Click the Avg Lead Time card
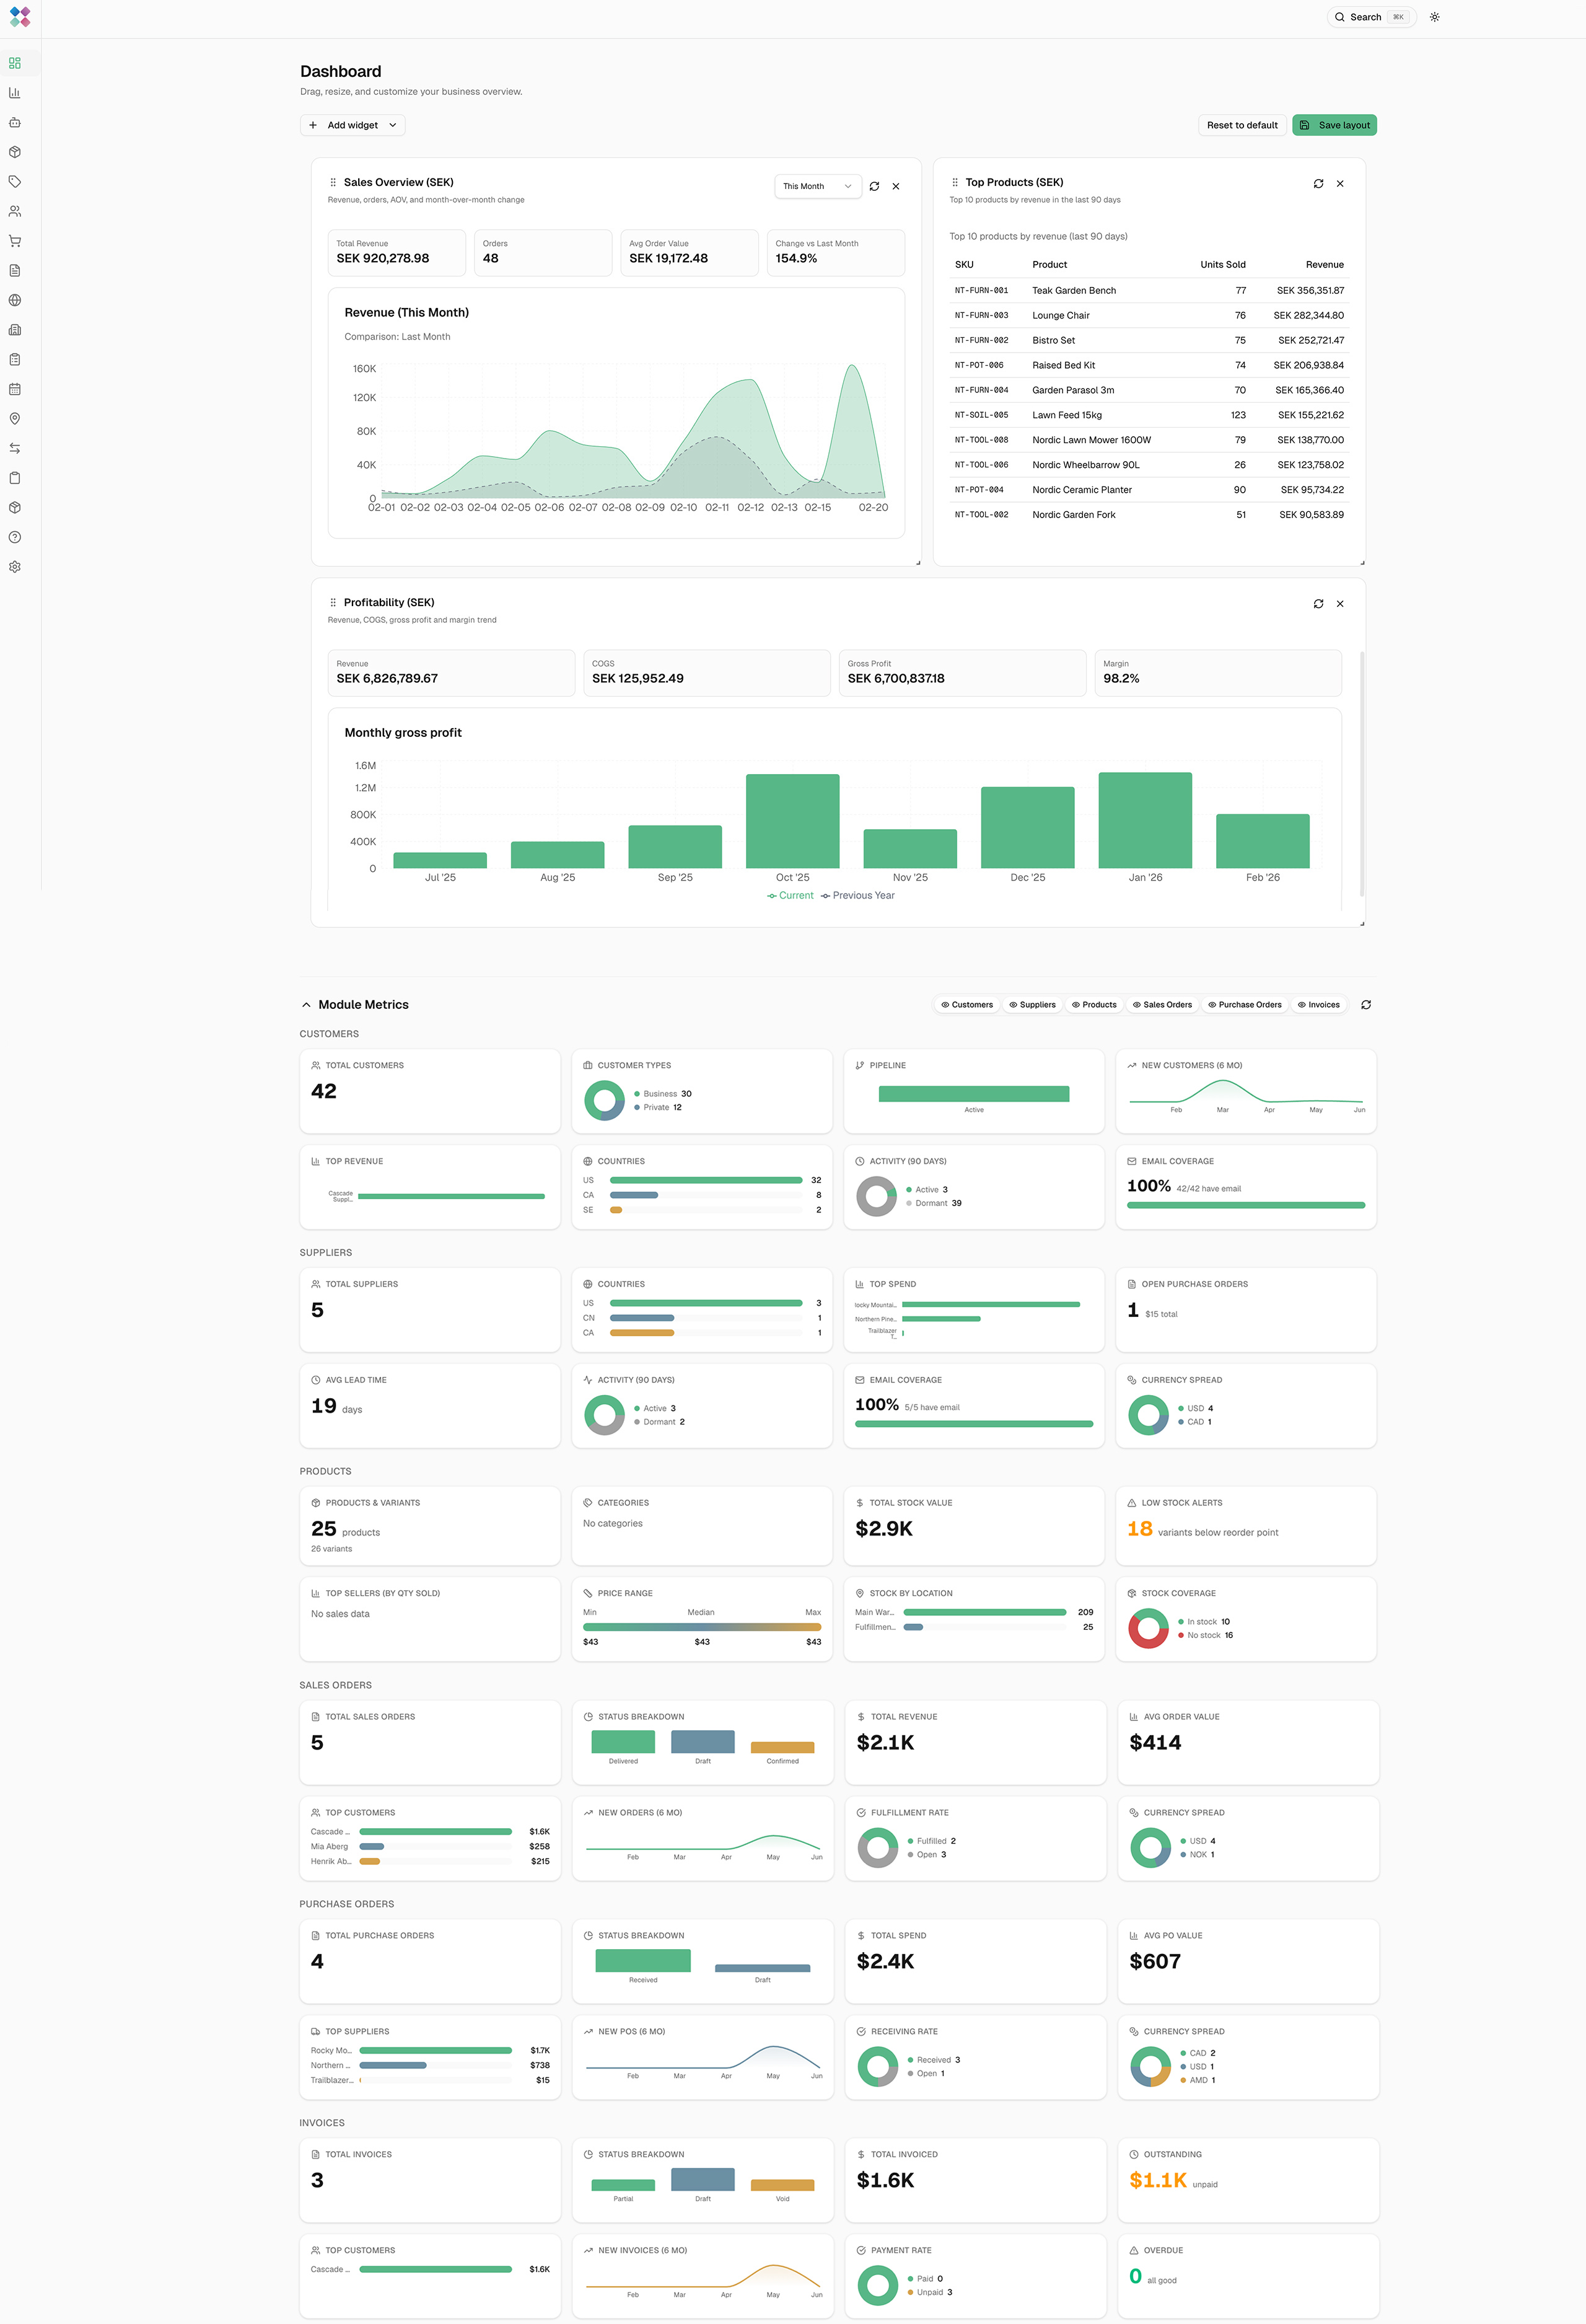 click(430, 1406)
